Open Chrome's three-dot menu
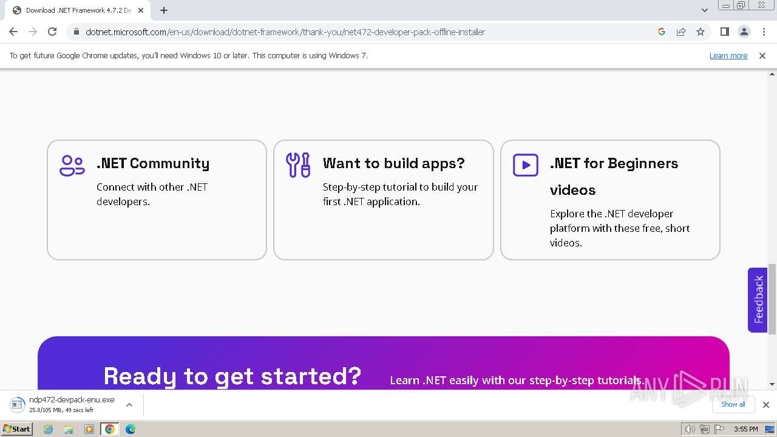 pyautogui.click(x=764, y=32)
